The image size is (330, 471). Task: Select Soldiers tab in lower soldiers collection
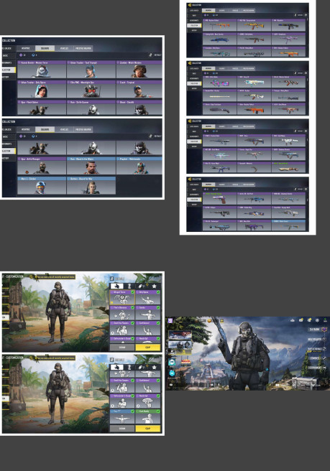click(x=45, y=129)
